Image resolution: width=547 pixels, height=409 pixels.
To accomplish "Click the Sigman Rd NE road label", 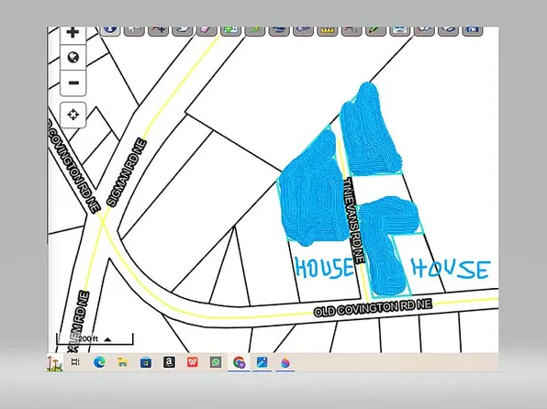I will pyautogui.click(x=126, y=173).
